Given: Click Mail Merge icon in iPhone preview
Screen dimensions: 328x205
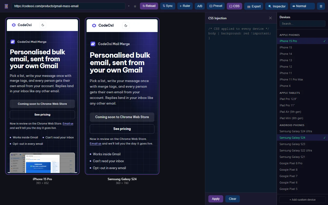Looking at the screenshot, I should click(13, 42).
